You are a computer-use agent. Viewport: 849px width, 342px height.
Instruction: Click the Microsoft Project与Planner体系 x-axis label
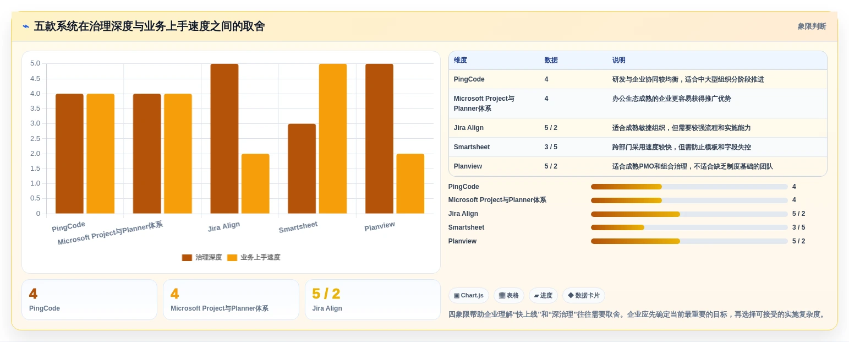[111, 234]
